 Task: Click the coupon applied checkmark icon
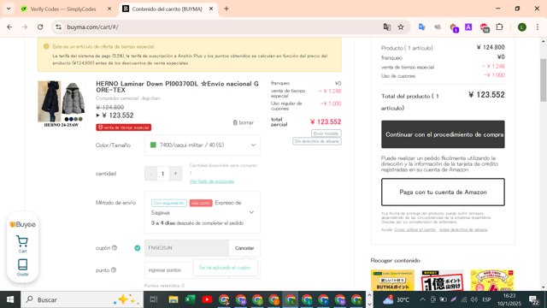click(138, 248)
